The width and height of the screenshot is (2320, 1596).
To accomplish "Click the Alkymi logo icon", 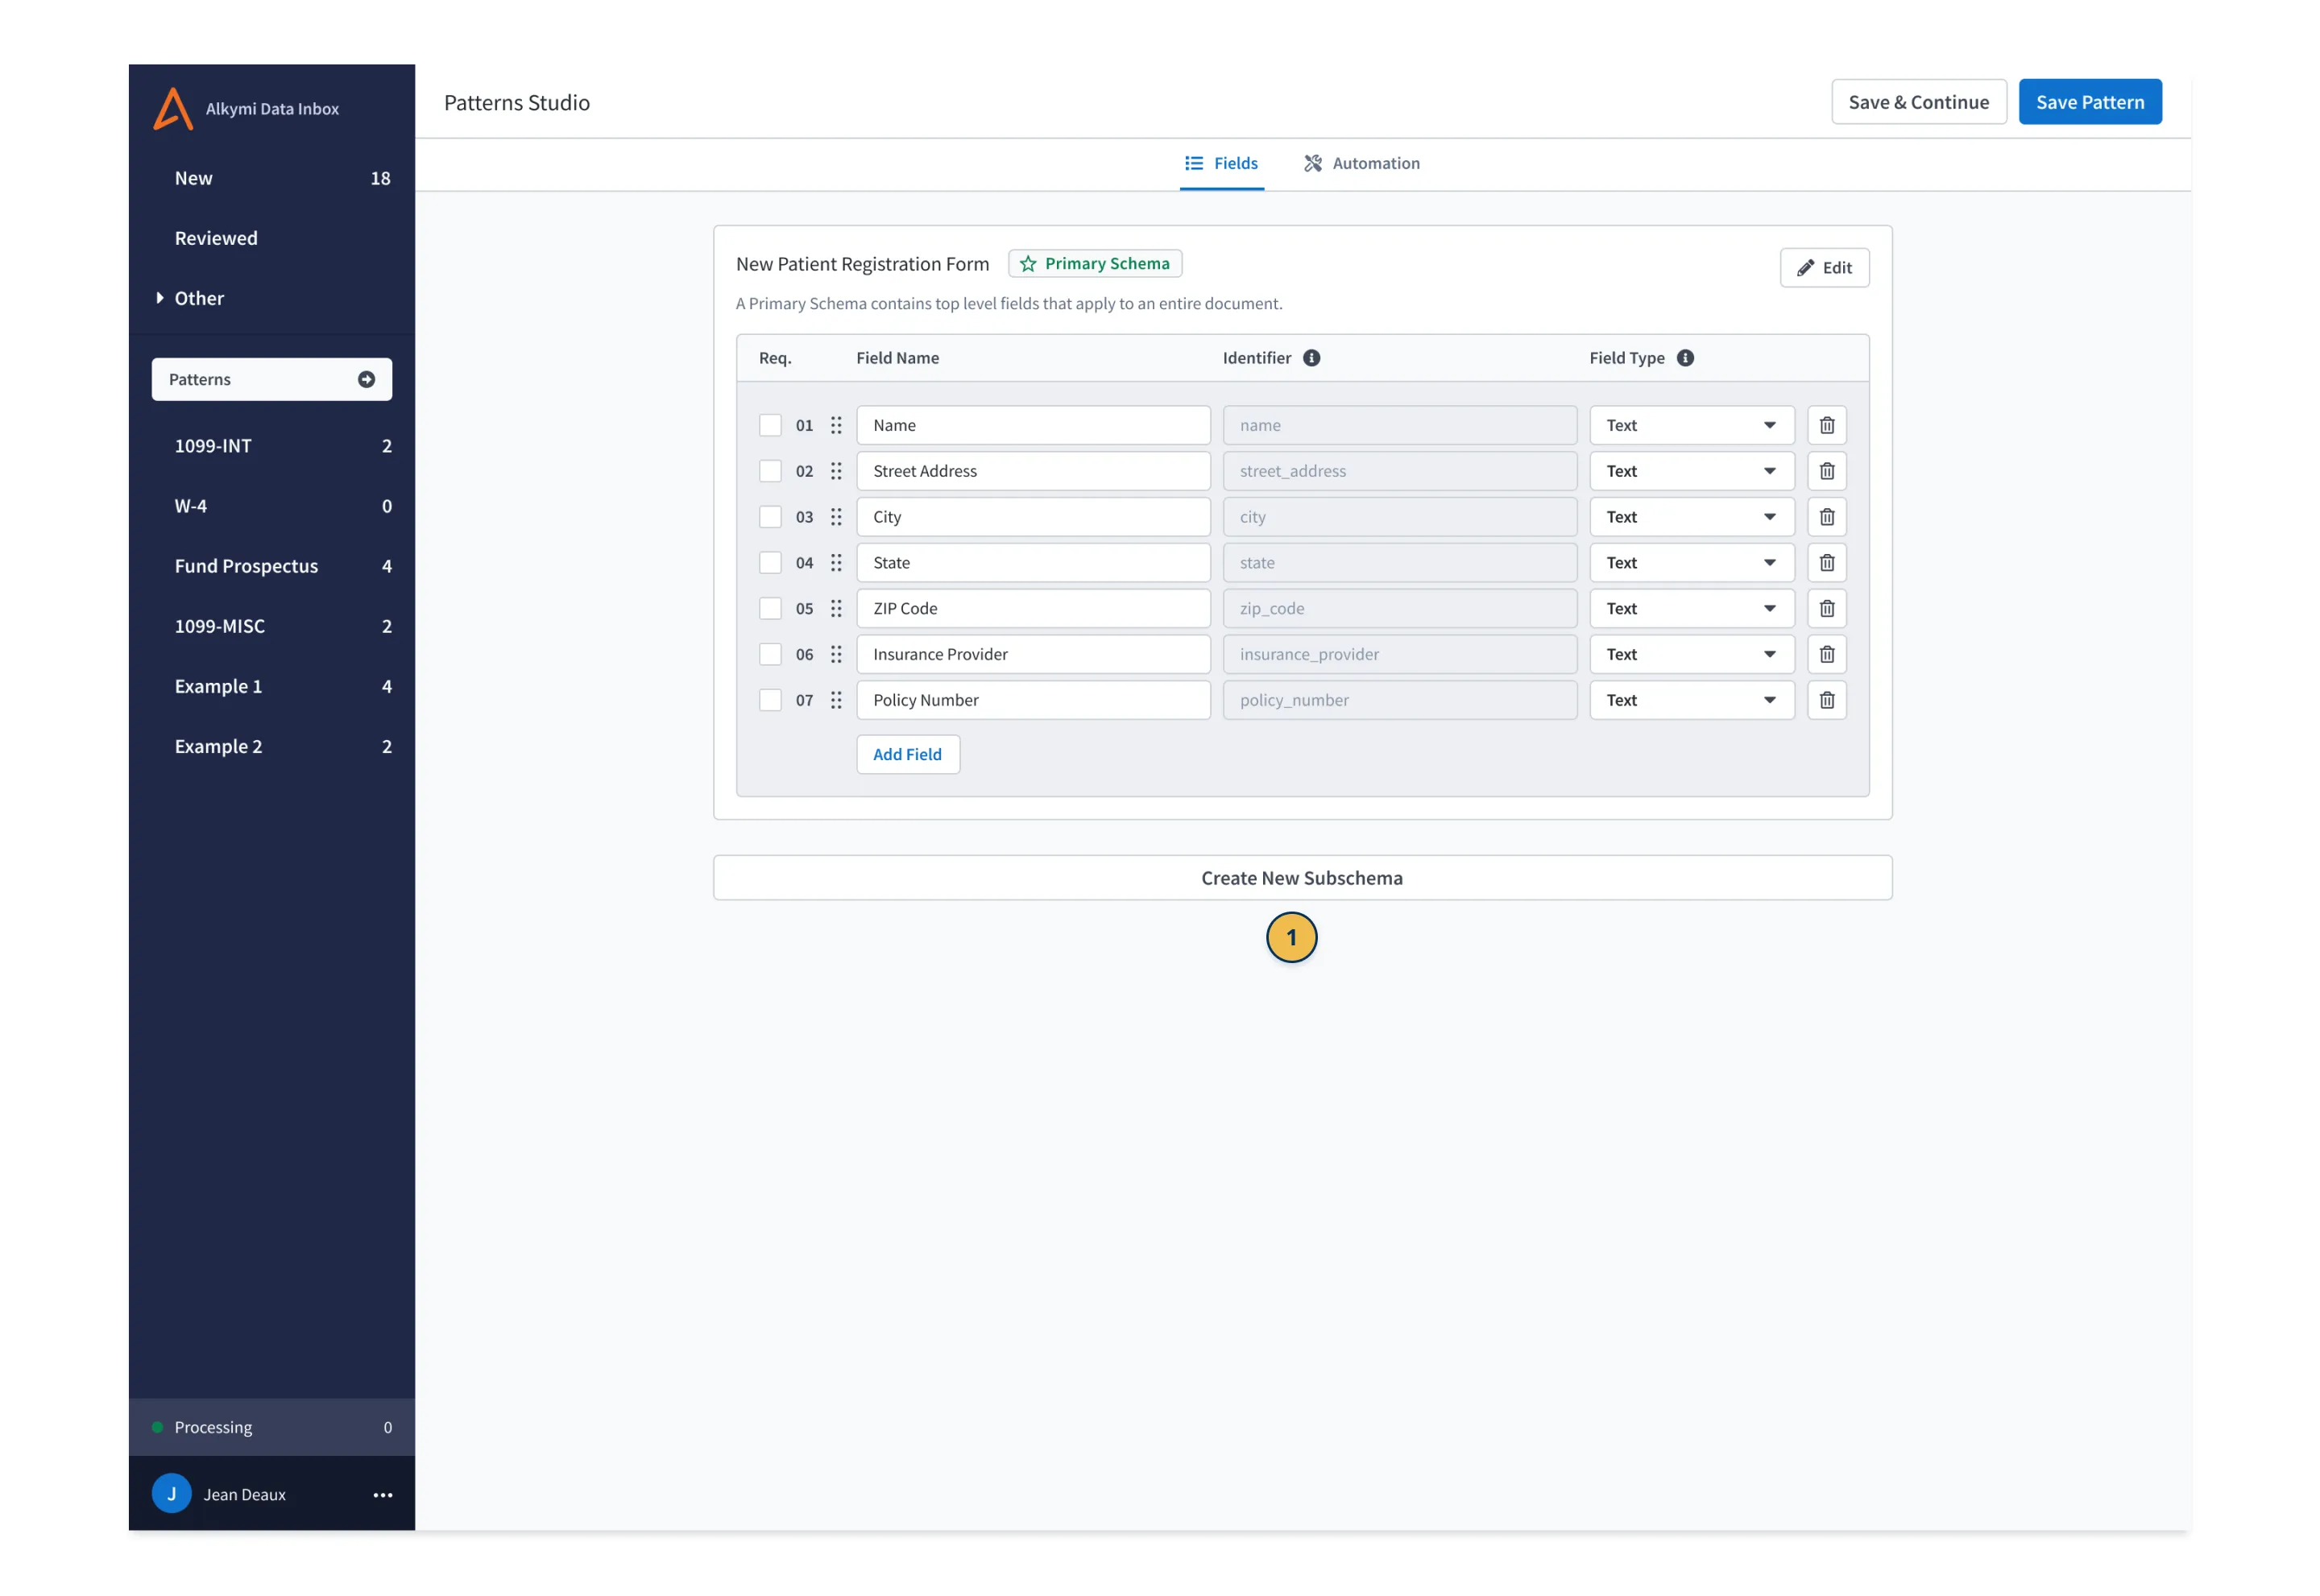I will [x=173, y=108].
